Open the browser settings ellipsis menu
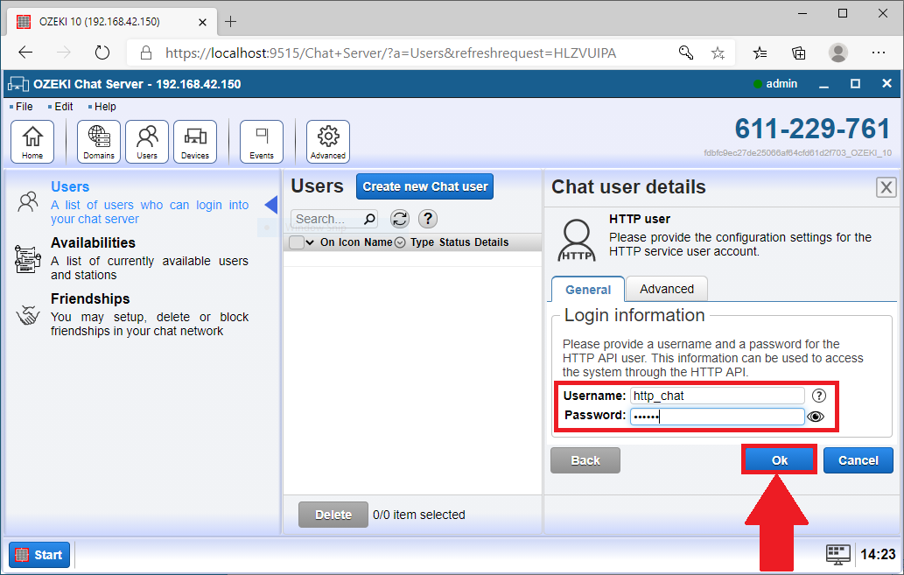The width and height of the screenshot is (904, 575). 879,53
